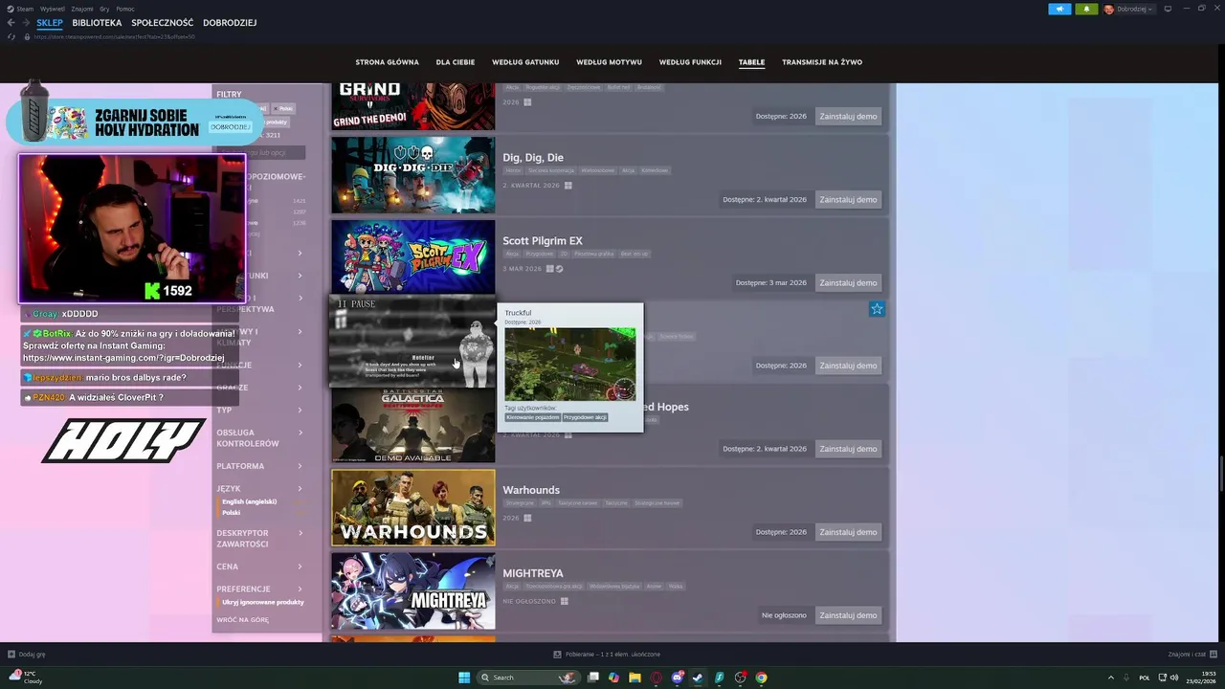Expand the OBSŁUGA KONTROLERÓW filter section
The height and width of the screenshot is (689, 1225).
pyautogui.click(x=260, y=438)
